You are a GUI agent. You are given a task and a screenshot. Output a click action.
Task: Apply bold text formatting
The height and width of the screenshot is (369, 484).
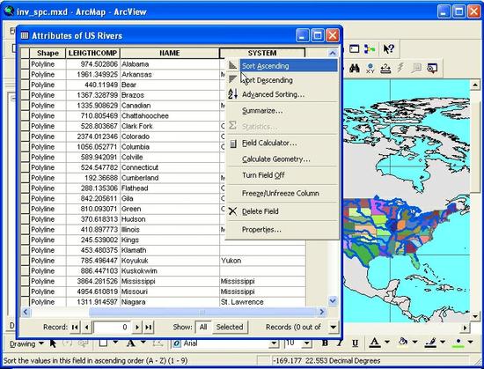[325, 343]
